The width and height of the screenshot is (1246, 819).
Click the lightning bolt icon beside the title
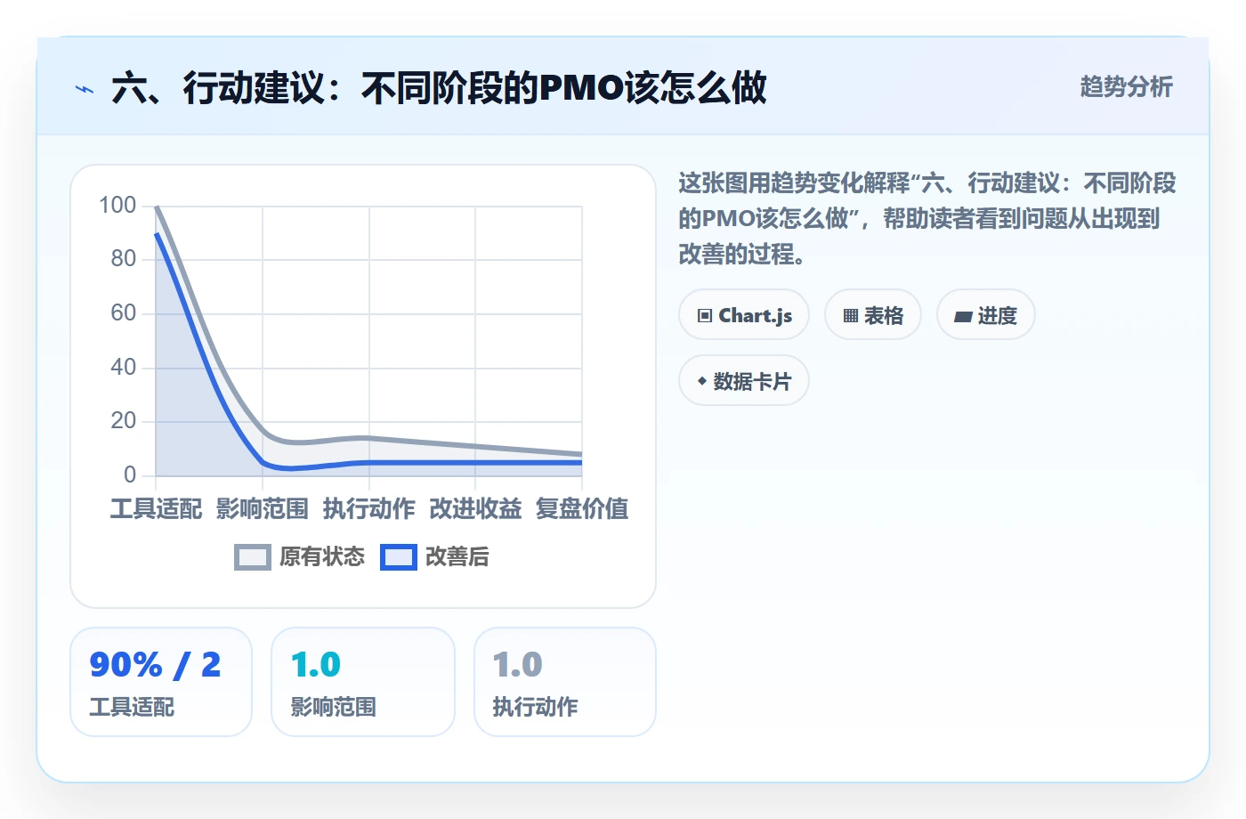tap(85, 89)
